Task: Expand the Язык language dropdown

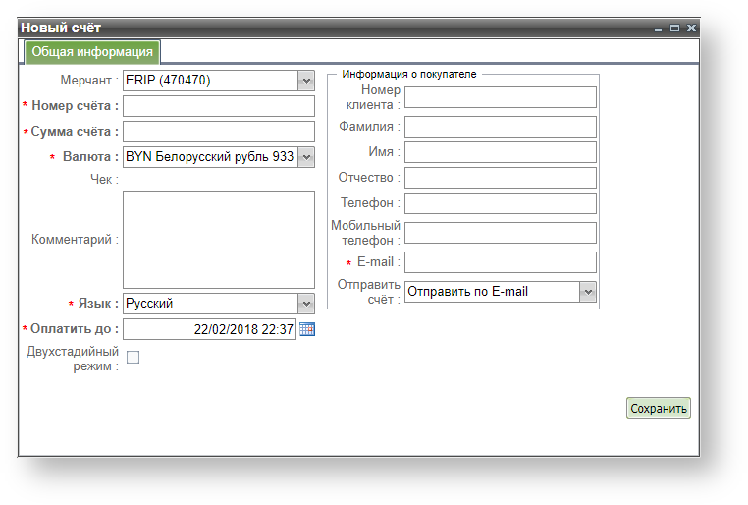Action: point(305,304)
